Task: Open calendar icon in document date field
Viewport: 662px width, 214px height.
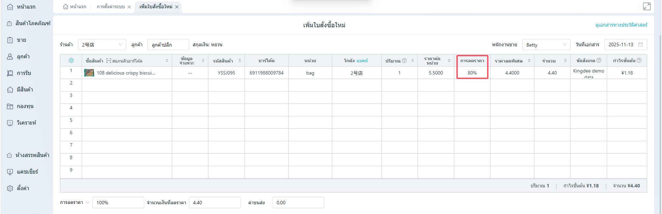Action: pos(641,45)
